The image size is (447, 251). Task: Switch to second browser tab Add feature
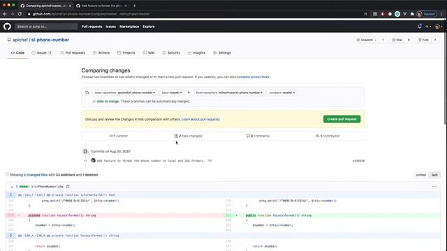[101, 6]
